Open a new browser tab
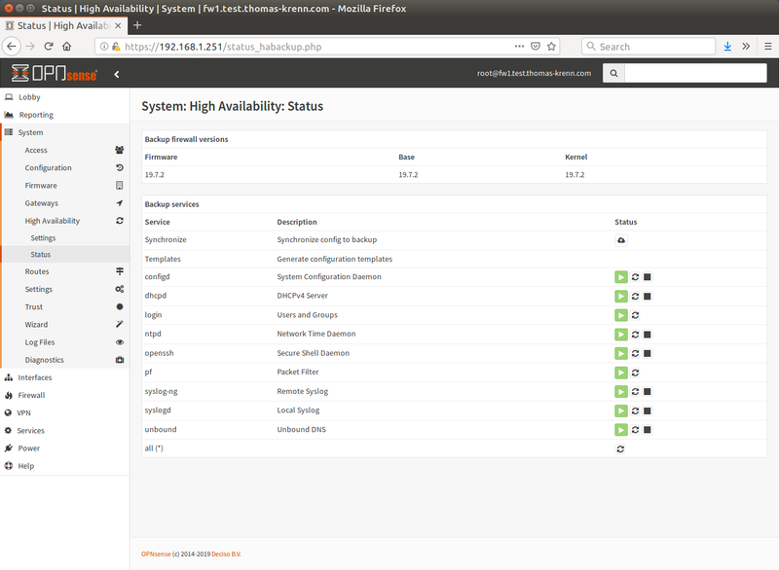The height and width of the screenshot is (570, 779). [137, 25]
